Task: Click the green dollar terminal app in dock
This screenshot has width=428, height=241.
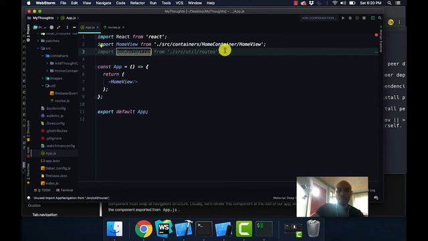Action: (x=264, y=229)
